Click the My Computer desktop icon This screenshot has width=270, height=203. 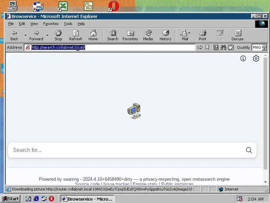[12, 6]
